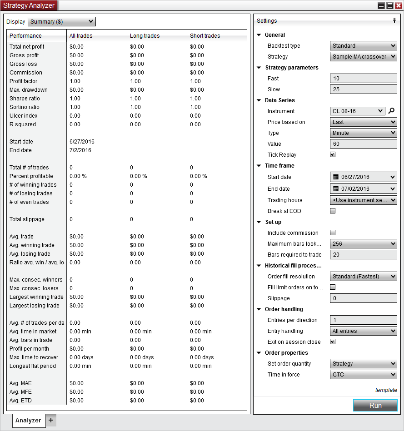Select the Percent profitable row label
This screenshot has height=431, width=404.
point(31,176)
